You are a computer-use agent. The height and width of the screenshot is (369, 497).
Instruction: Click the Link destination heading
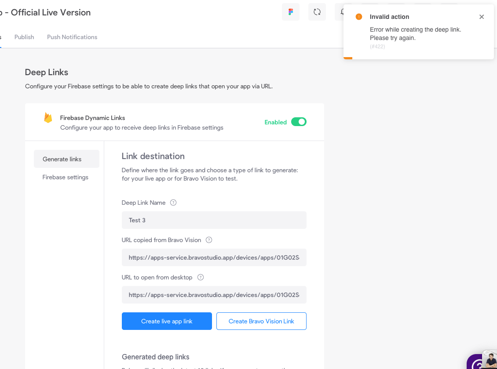tap(153, 156)
